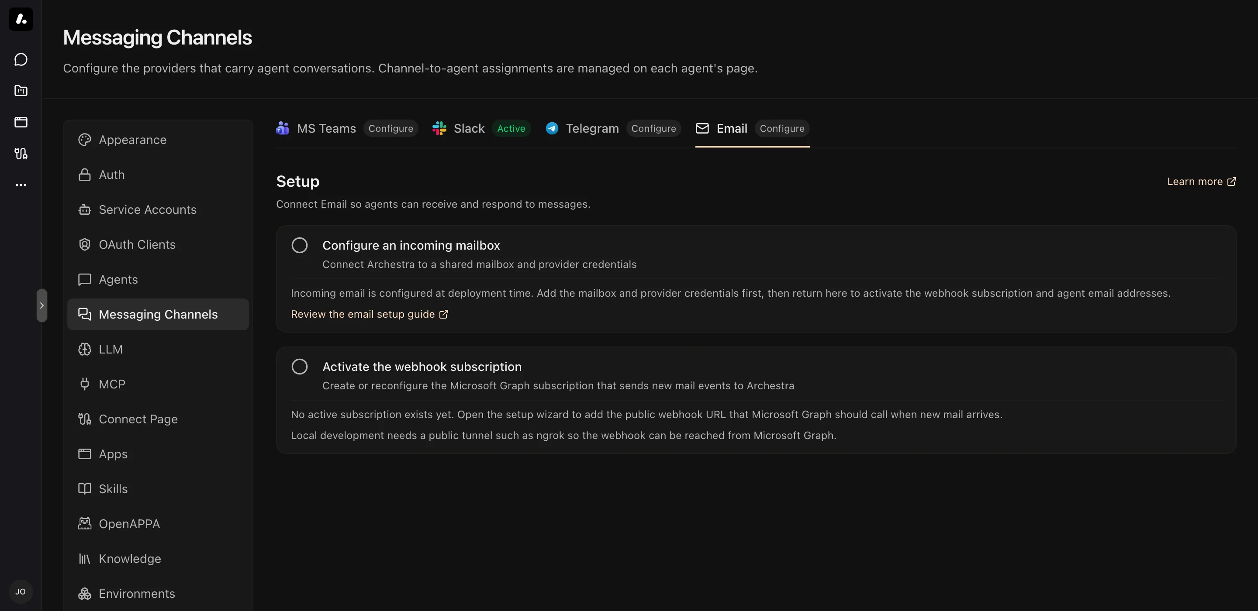Open the window panel icon in left rail
The width and height of the screenshot is (1258, 611).
click(21, 122)
